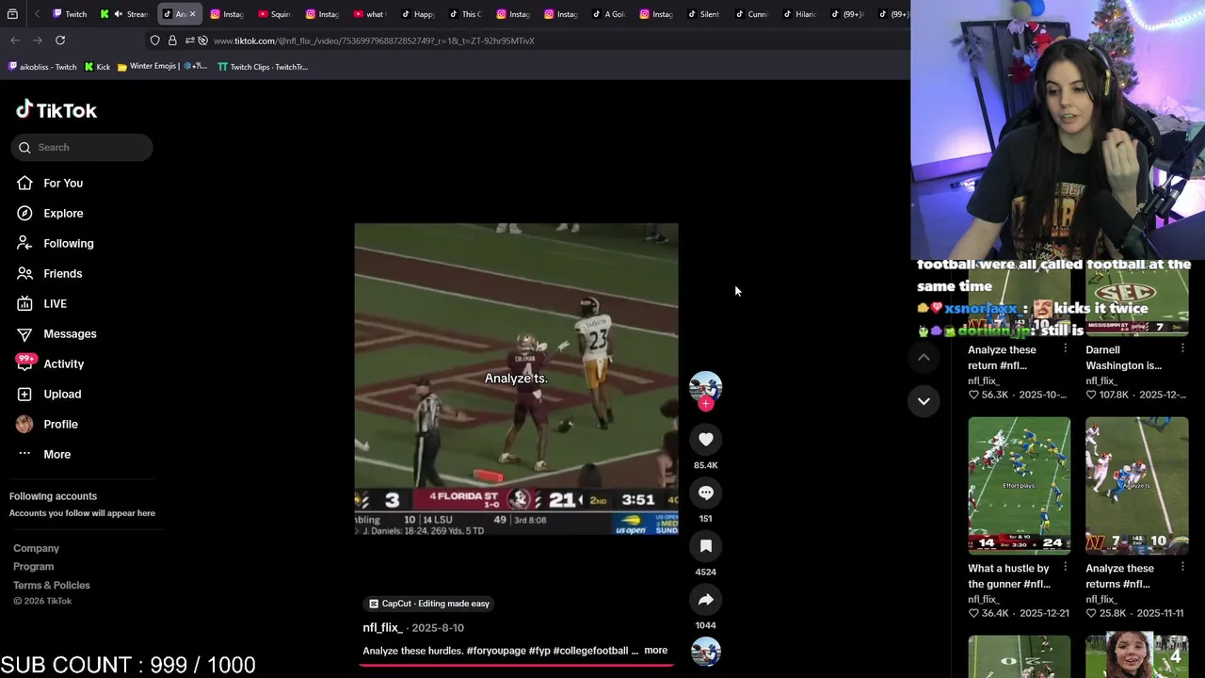
Task: Open the nfl_flix_ creator avatar beside the video
Action: [705, 387]
